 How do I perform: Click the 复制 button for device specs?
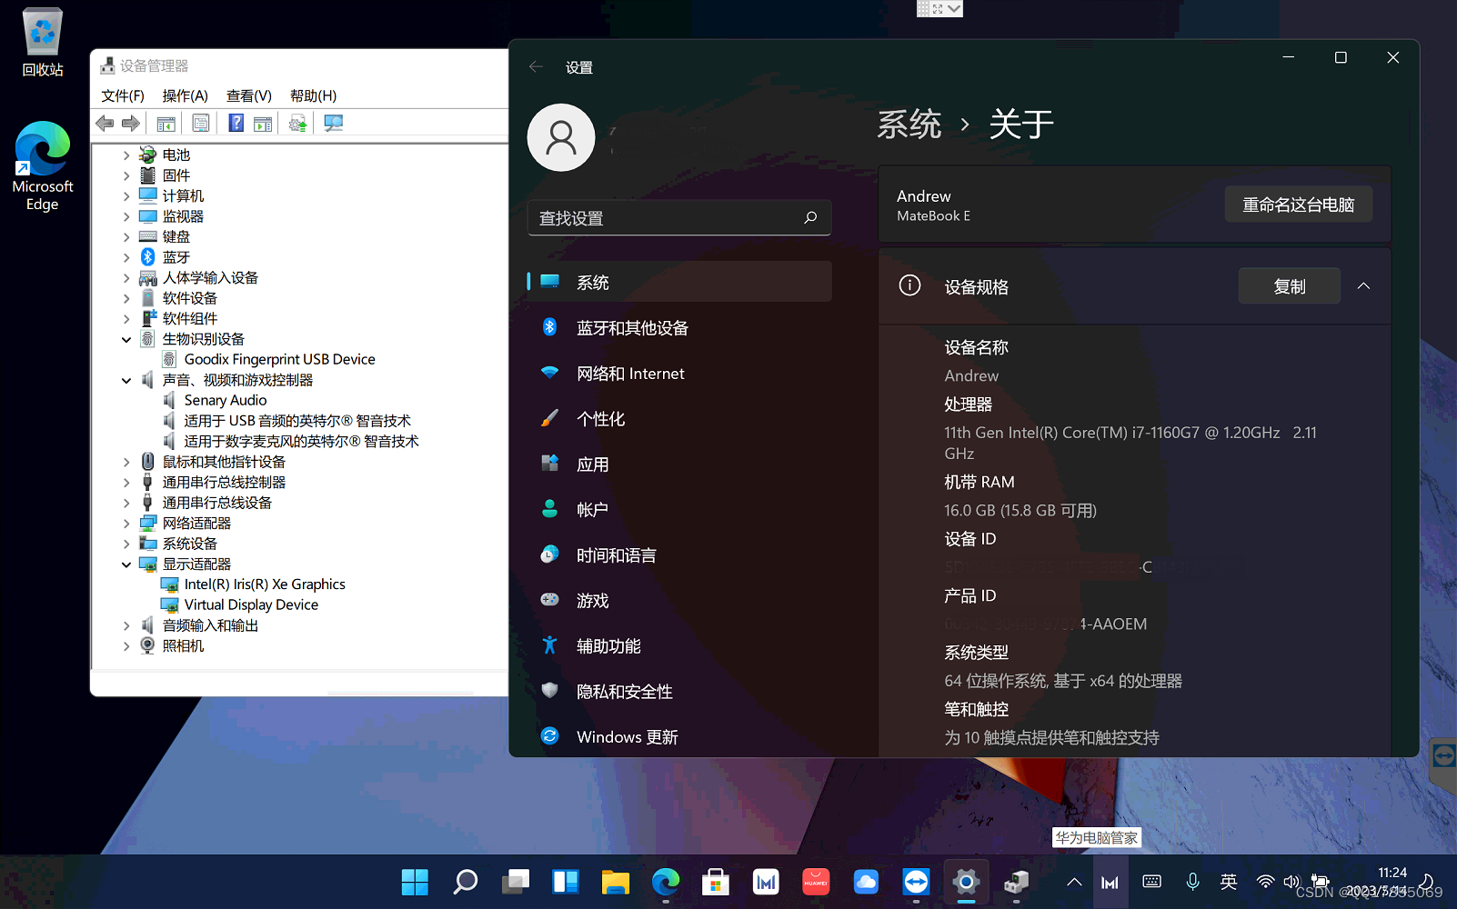(1290, 286)
